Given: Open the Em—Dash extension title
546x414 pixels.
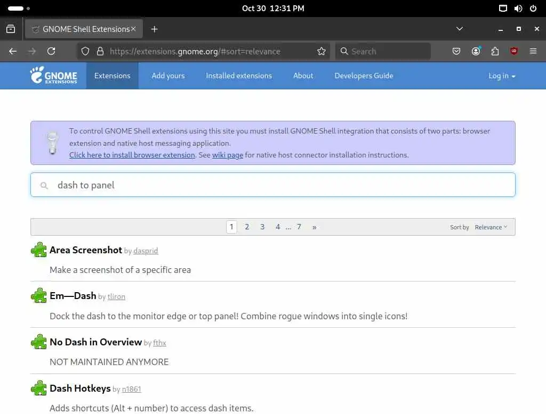Looking at the screenshot, I should (73, 296).
